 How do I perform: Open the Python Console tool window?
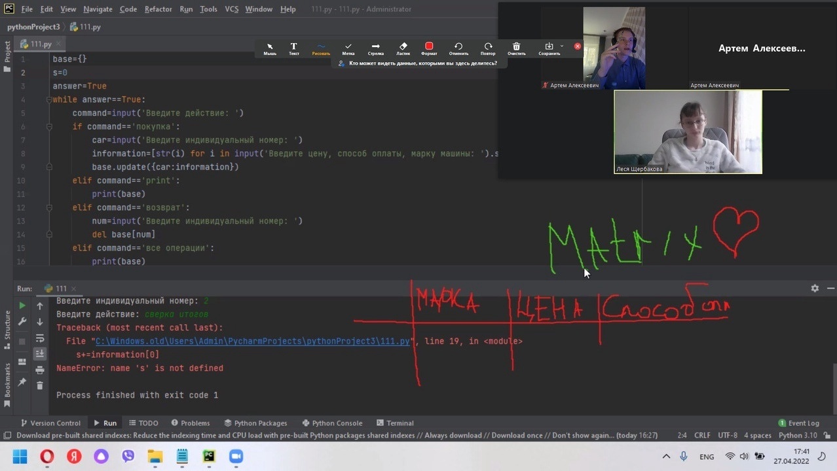(331, 423)
